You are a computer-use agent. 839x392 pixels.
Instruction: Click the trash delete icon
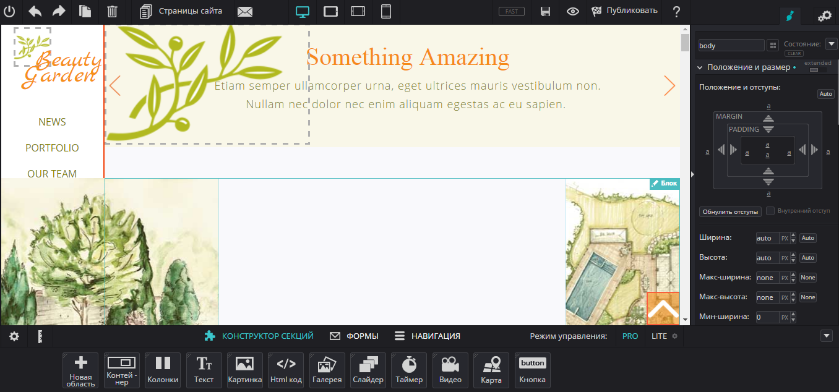pos(112,11)
